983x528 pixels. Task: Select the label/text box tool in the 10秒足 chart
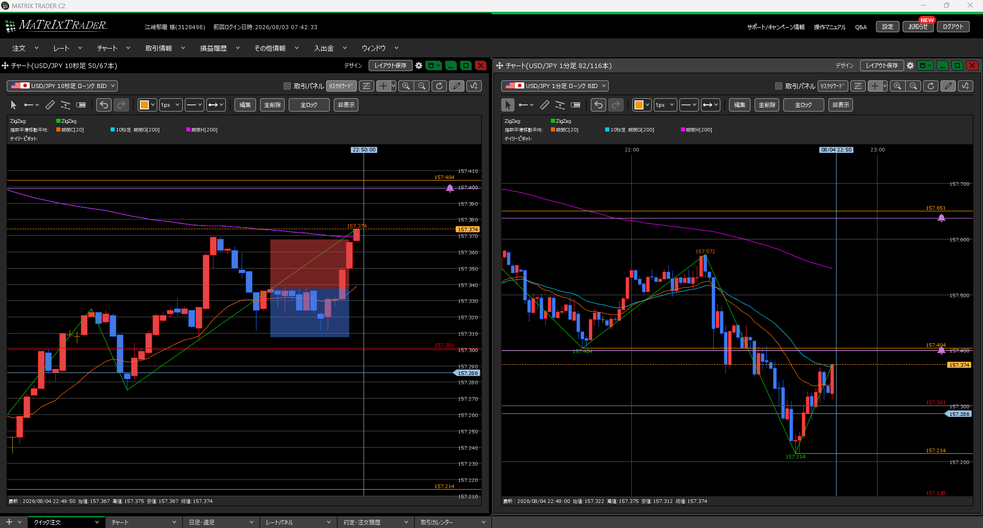(x=81, y=105)
